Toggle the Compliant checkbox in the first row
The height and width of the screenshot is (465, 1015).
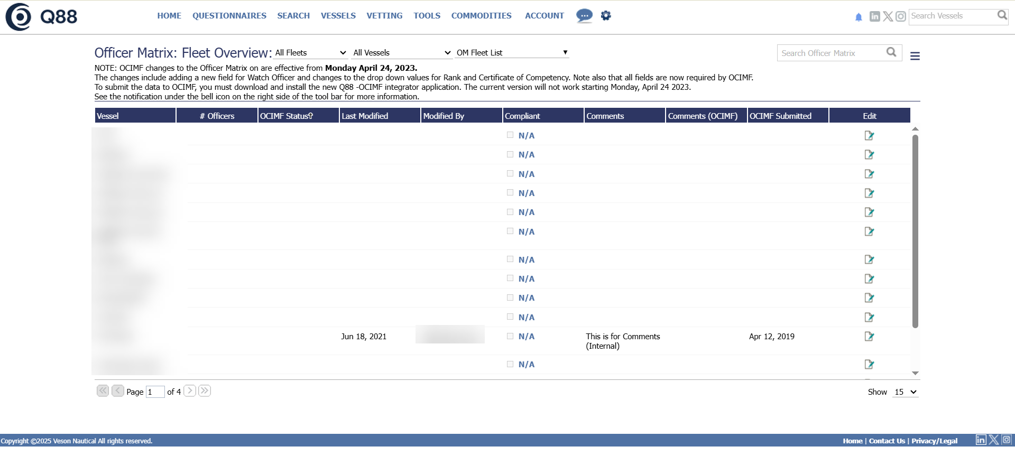coord(510,135)
